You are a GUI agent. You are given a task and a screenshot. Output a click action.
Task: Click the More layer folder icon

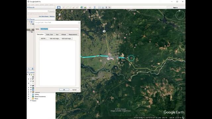pyautogui.click(x=33, y=99)
